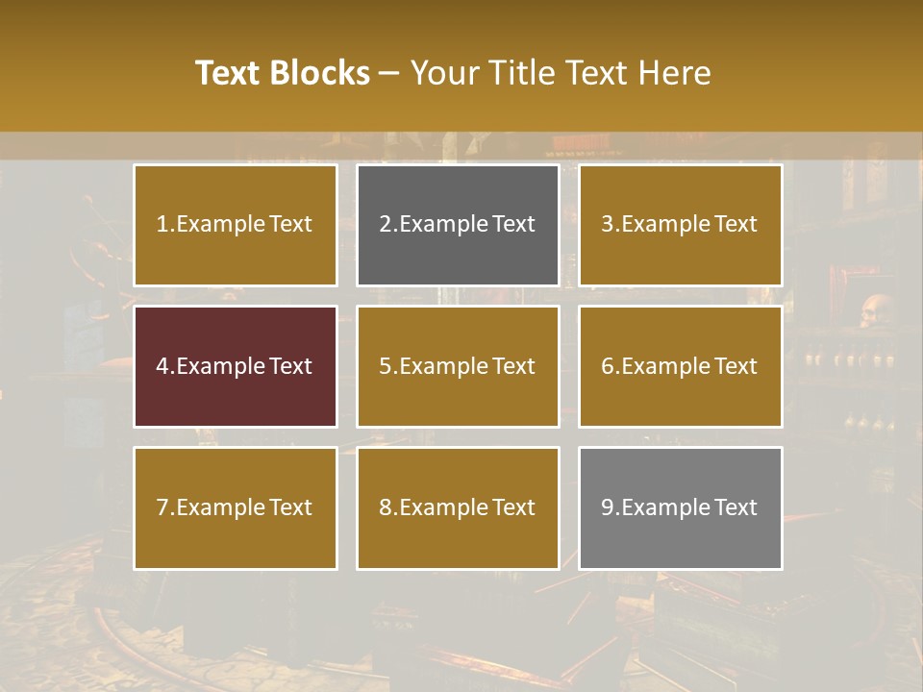Select the "Your Title Text Here" placeholder
Viewport: 923px width, 692px height.
(561, 73)
